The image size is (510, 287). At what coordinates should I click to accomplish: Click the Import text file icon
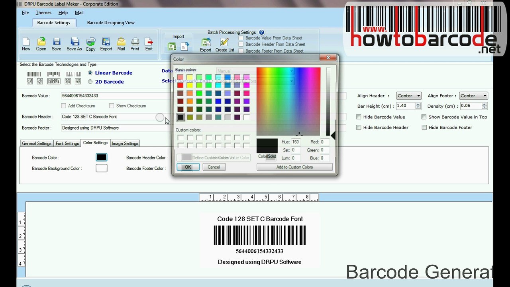point(184,47)
